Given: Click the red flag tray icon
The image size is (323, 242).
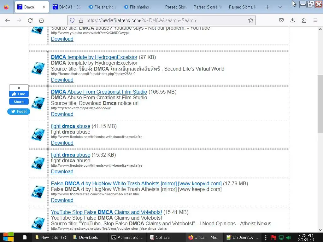Looking at the screenshot, I should (273, 238).
